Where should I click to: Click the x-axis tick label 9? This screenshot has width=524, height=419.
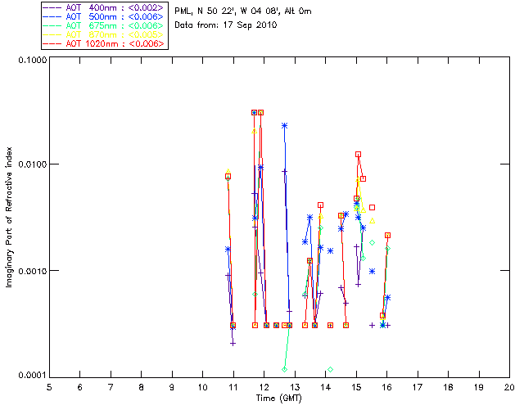point(172,387)
